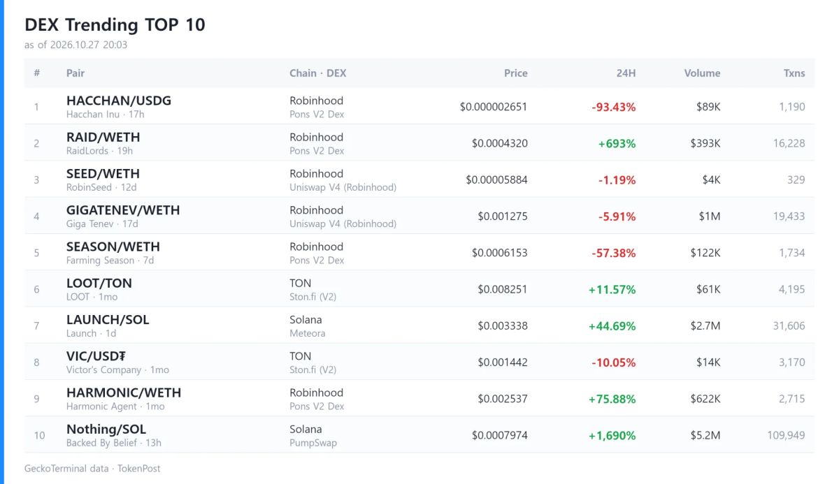The image size is (839, 484).
Task: Click the 'GeckoTerminal data · TokenPost' footer
Action: pyautogui.click(x=92, y=468)
